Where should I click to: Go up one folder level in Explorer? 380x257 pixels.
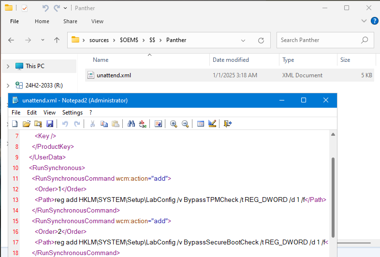(57, 40)
